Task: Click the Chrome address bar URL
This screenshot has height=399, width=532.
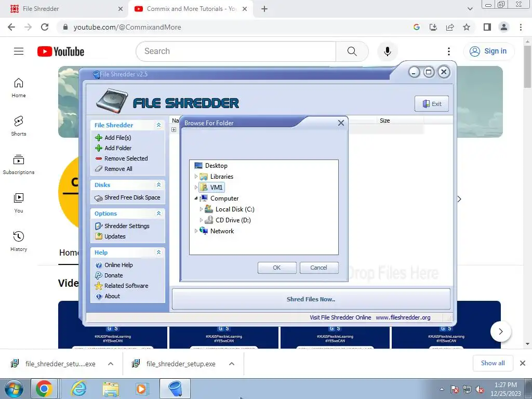Action: pyautogui.click(x=127, y=27)
